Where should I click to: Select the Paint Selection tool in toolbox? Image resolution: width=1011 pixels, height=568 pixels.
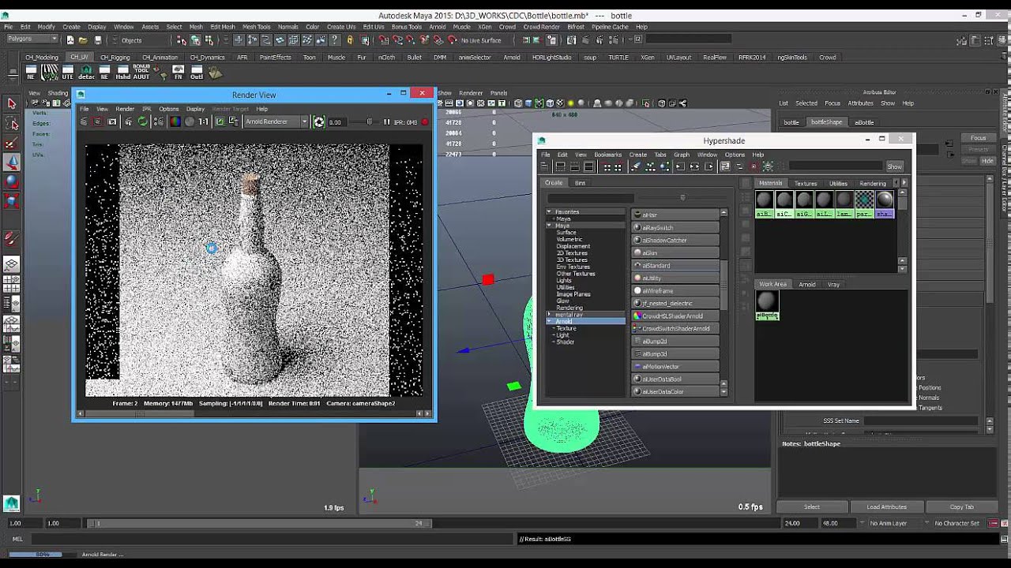(x=11, y=143)
